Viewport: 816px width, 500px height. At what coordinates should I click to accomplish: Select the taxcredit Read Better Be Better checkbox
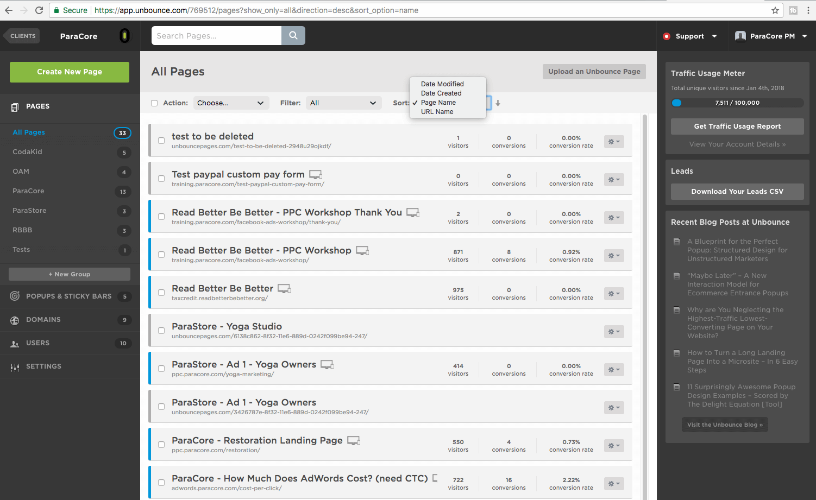pyautogui.click(x=161, y=293)
